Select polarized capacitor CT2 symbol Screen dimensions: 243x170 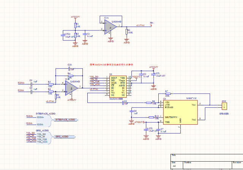(146, 130)
